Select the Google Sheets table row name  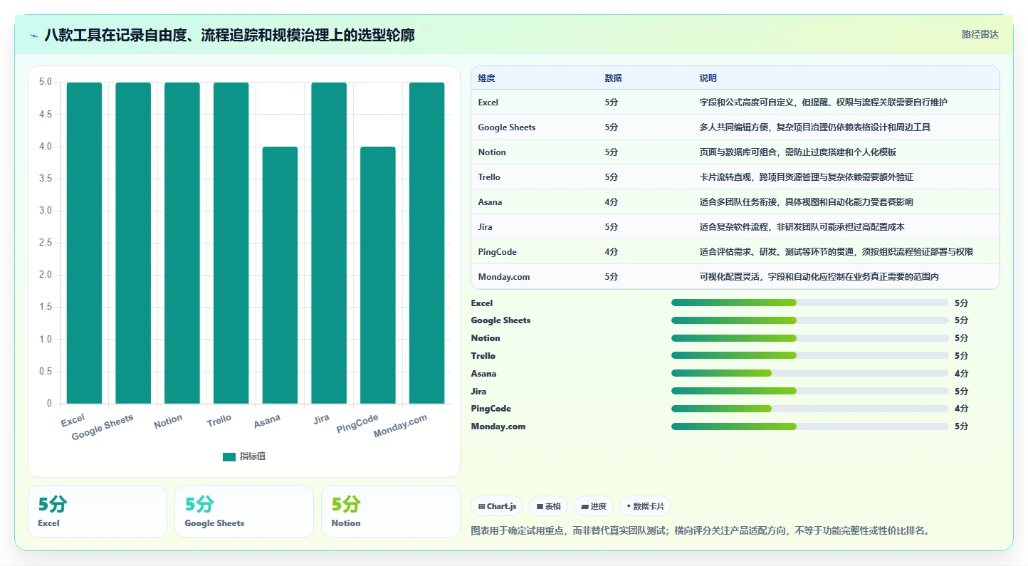point(507,127)
